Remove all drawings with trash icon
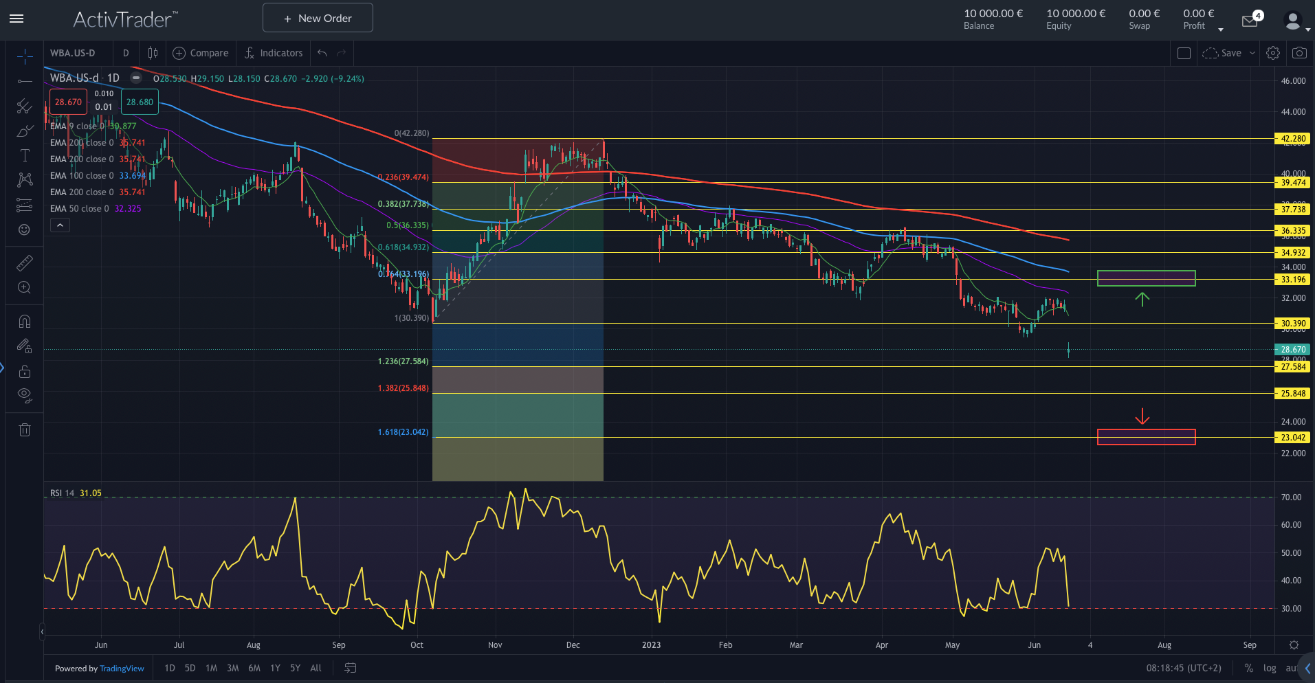1315x683 pixels. tap(25, 430)
